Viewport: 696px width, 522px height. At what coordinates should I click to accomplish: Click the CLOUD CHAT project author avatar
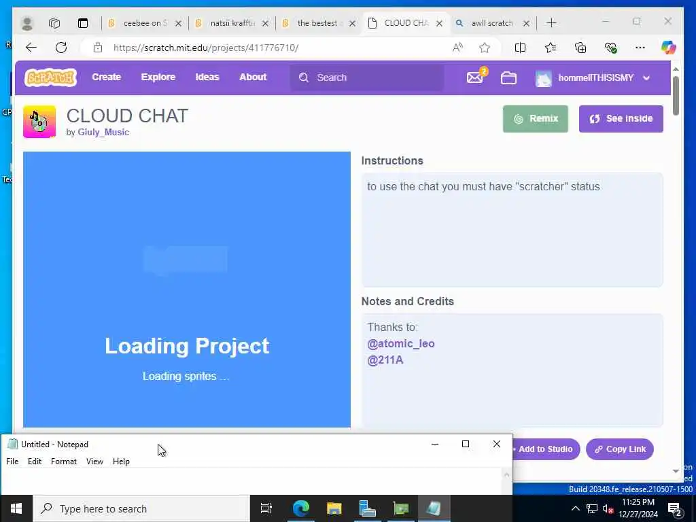[x=39, y=122]
